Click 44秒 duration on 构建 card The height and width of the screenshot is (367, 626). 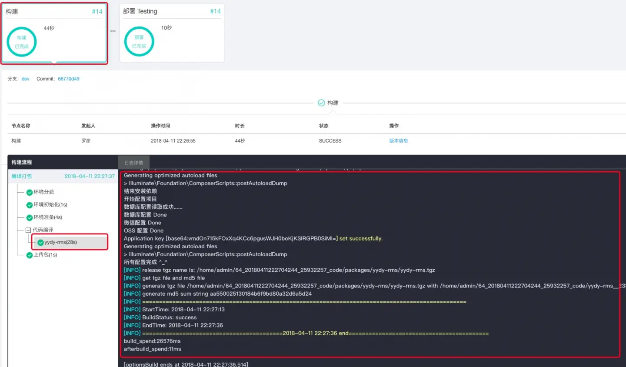point(49,28)
